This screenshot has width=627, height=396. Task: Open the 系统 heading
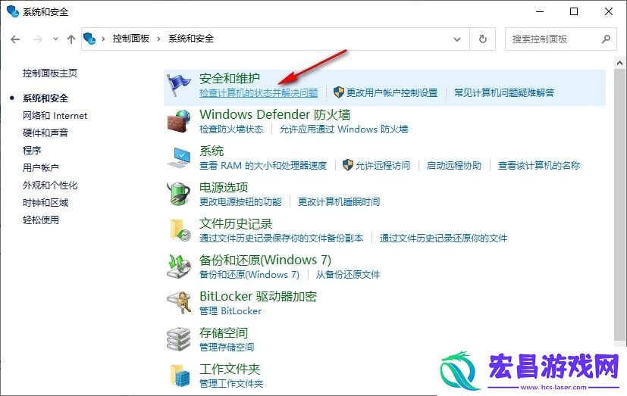click(212, 151)
